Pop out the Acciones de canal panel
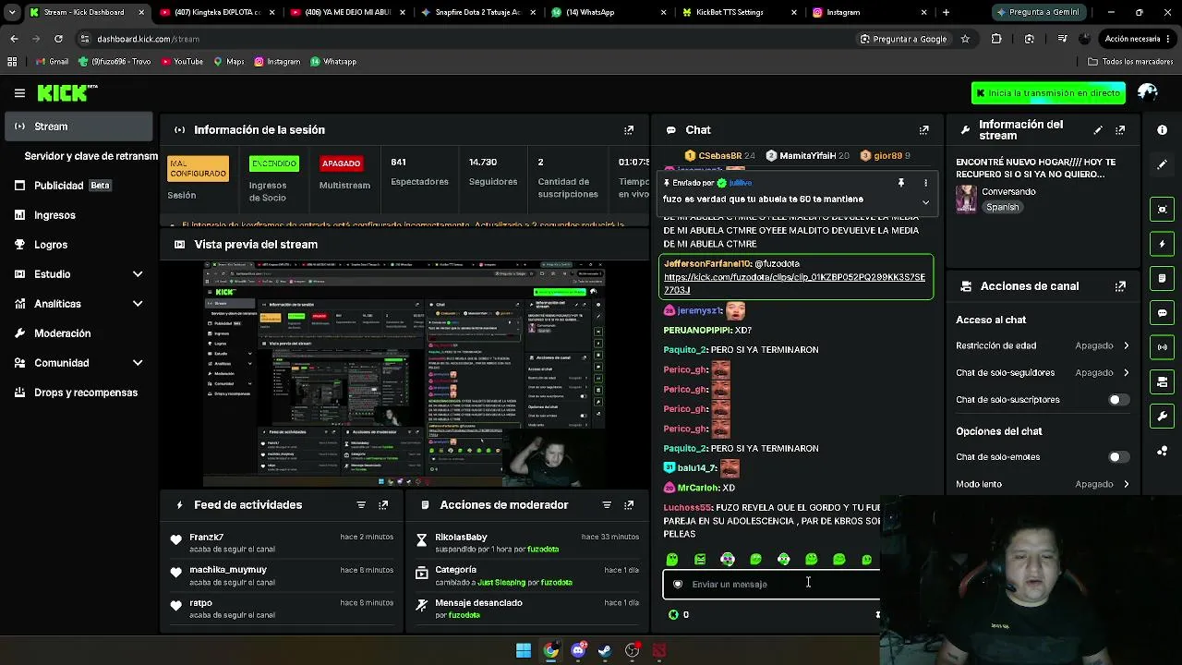 tap(1120, 286)
